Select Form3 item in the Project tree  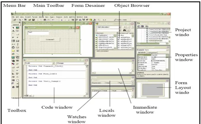click(158, 35)
